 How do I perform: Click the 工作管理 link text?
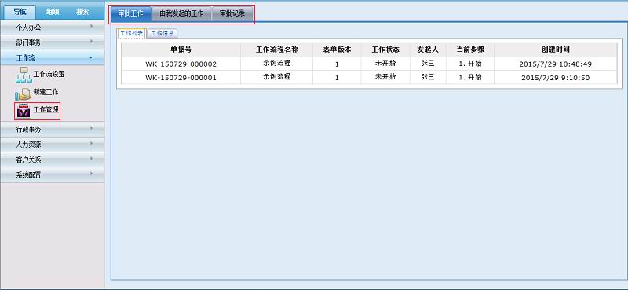46,109
